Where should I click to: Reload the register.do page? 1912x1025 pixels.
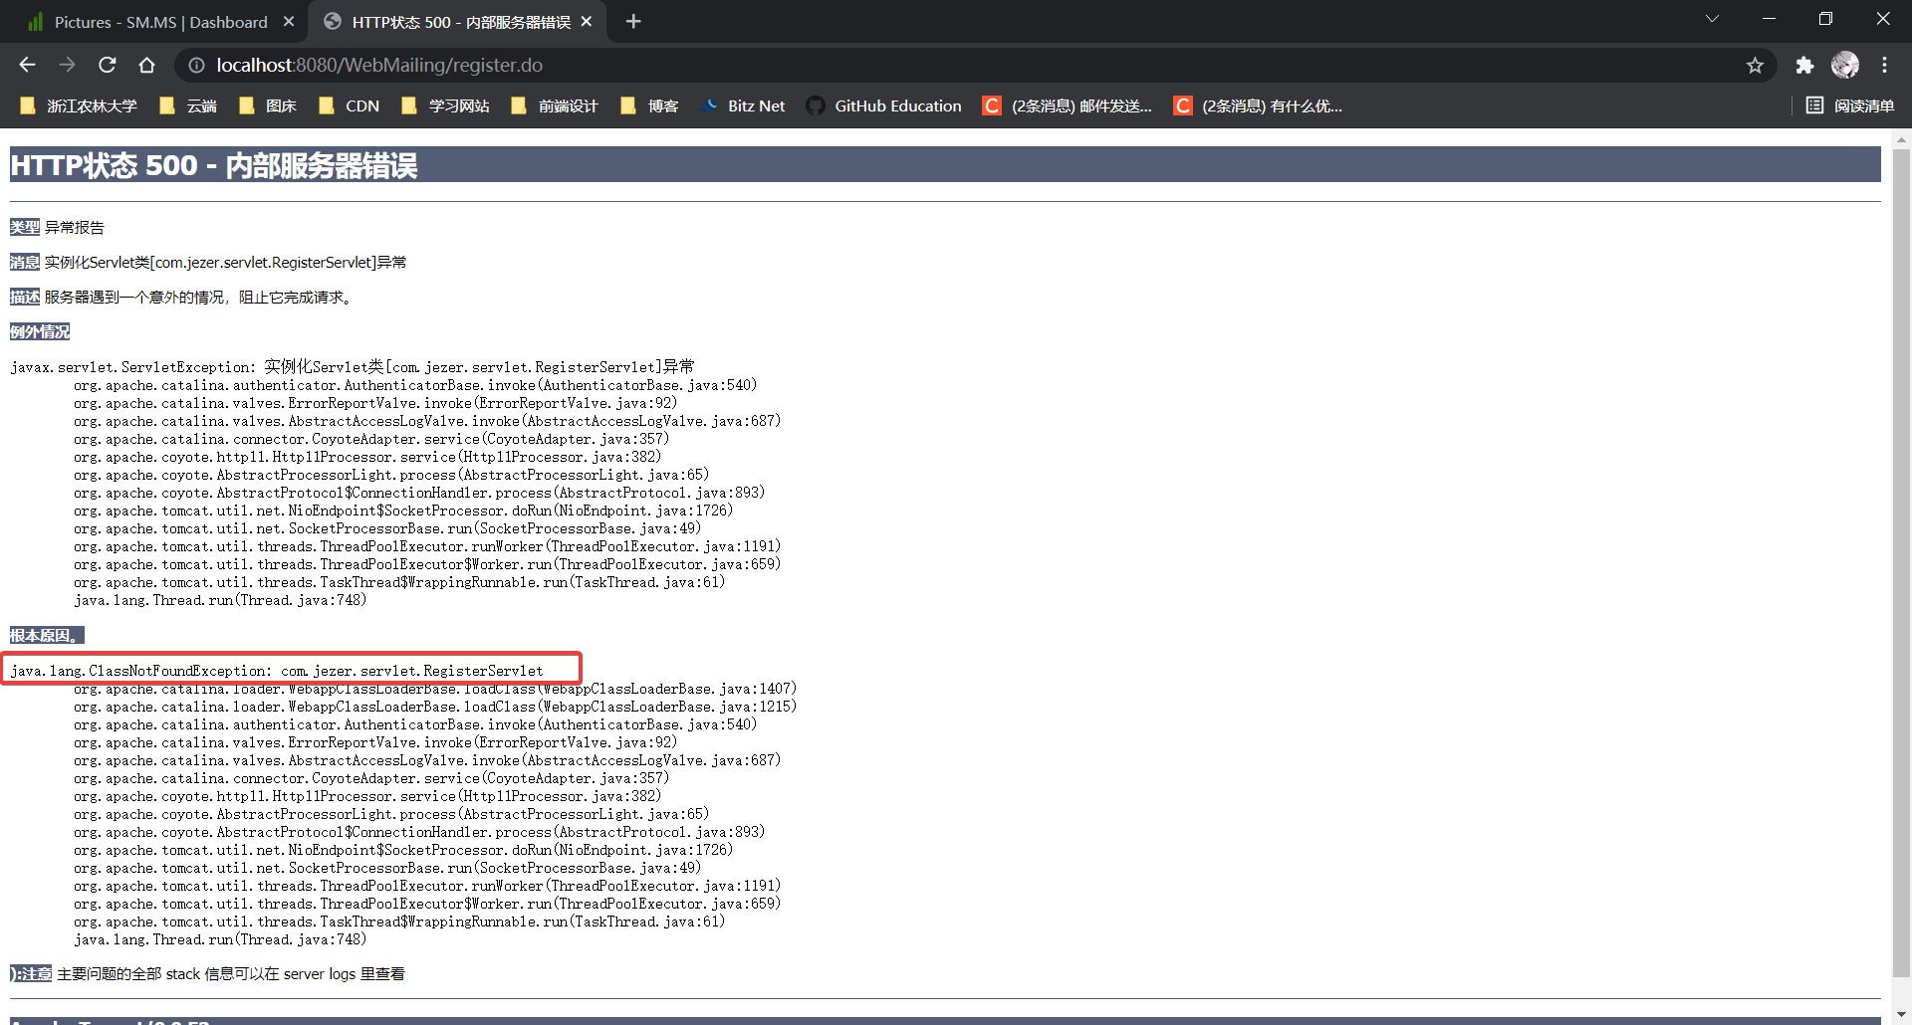[108, 65]
